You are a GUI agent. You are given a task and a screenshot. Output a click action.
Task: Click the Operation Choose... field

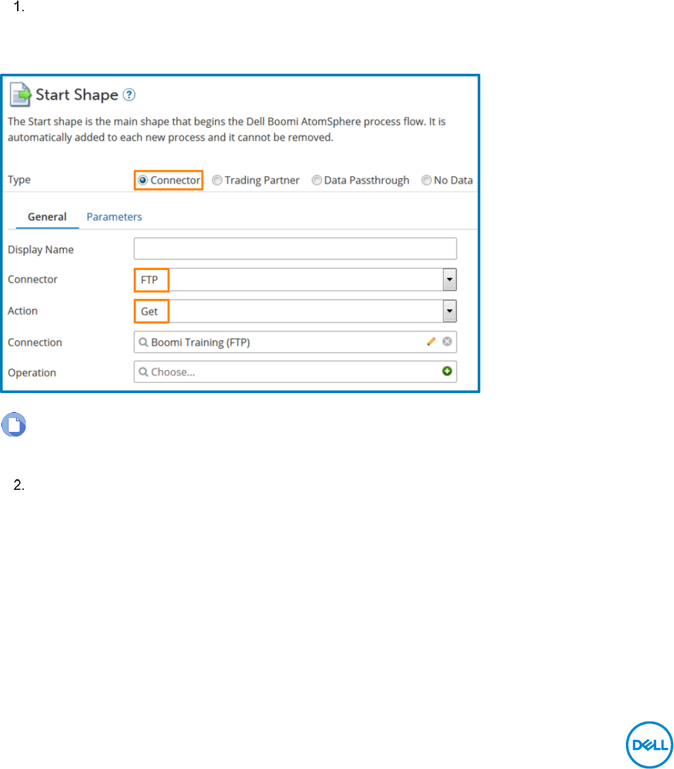[295, 372]
